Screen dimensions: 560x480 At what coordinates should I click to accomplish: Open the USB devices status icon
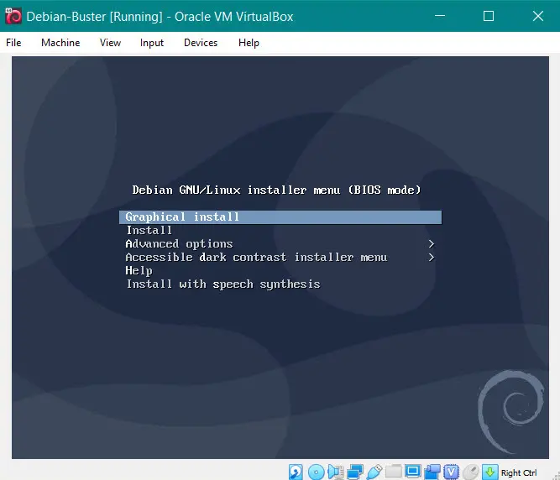(374, 472)
